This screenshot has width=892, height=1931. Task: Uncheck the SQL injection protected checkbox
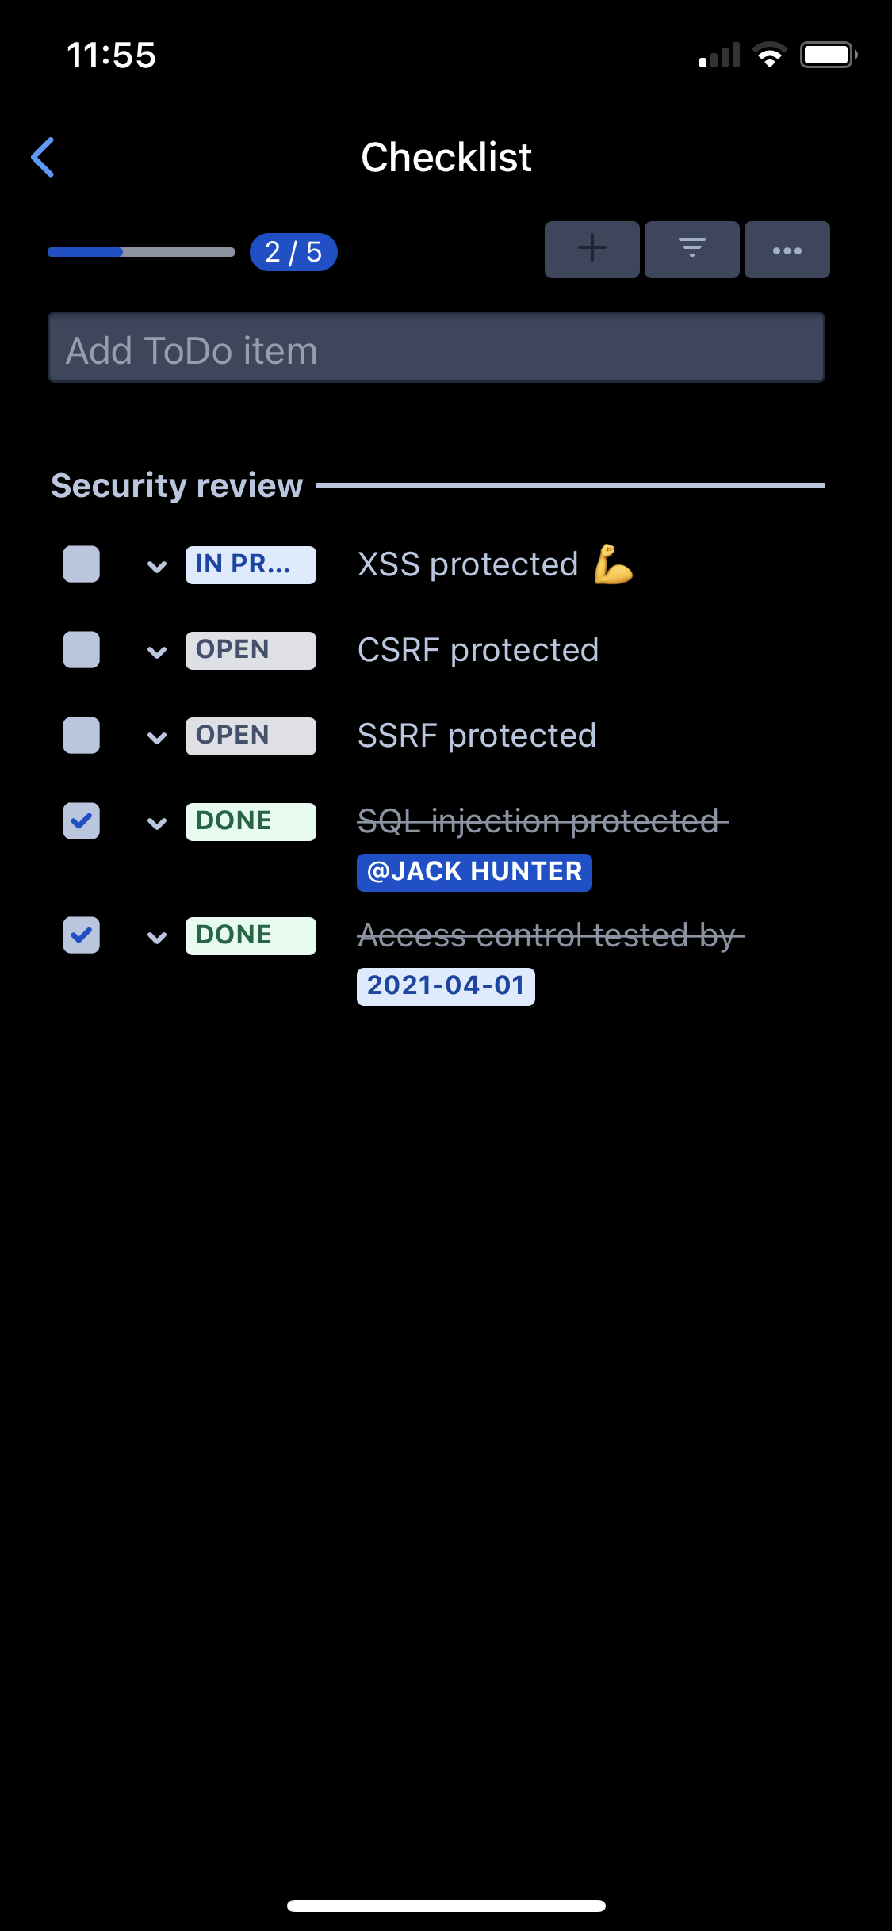pos(82,821)
